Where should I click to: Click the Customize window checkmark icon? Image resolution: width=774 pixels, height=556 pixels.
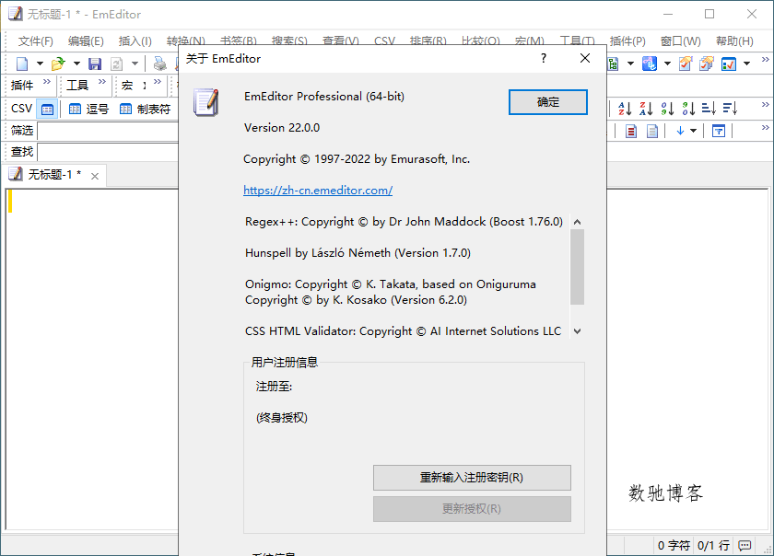click(x=729, y=64)
